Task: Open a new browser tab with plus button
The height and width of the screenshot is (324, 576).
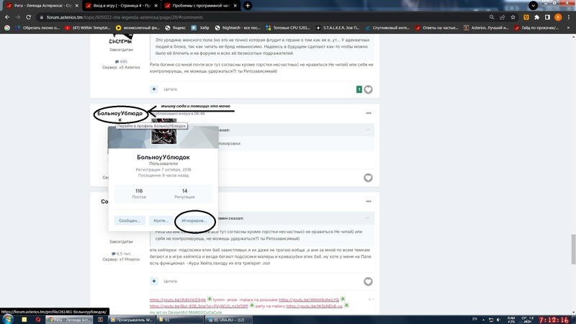Action: click(248, 5)
